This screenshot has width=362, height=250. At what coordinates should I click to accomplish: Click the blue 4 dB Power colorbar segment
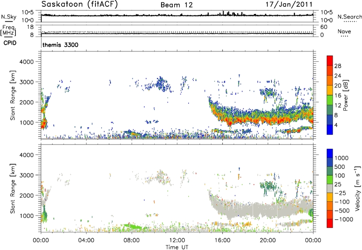pyautogui.click(x=330, y=130)
